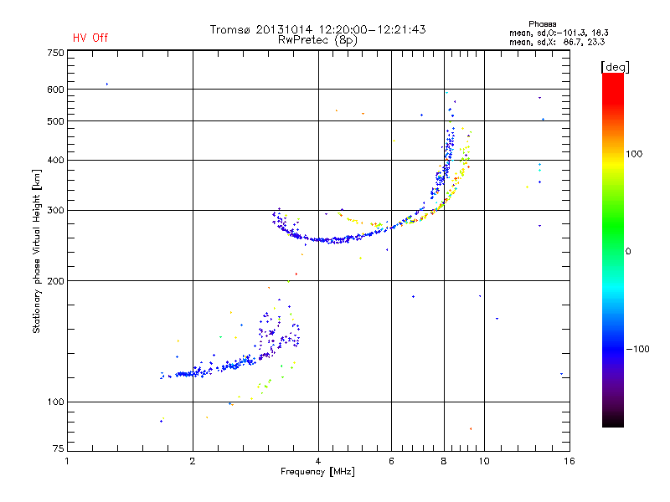The width and height of the screenshot is (670, 502).
Task: Click the colorbar '-100' tick label
Action: pos(637,349)
